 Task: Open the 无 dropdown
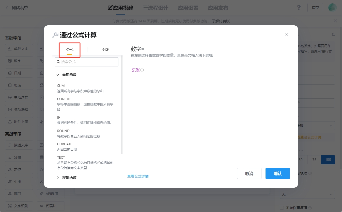(307, 194)
